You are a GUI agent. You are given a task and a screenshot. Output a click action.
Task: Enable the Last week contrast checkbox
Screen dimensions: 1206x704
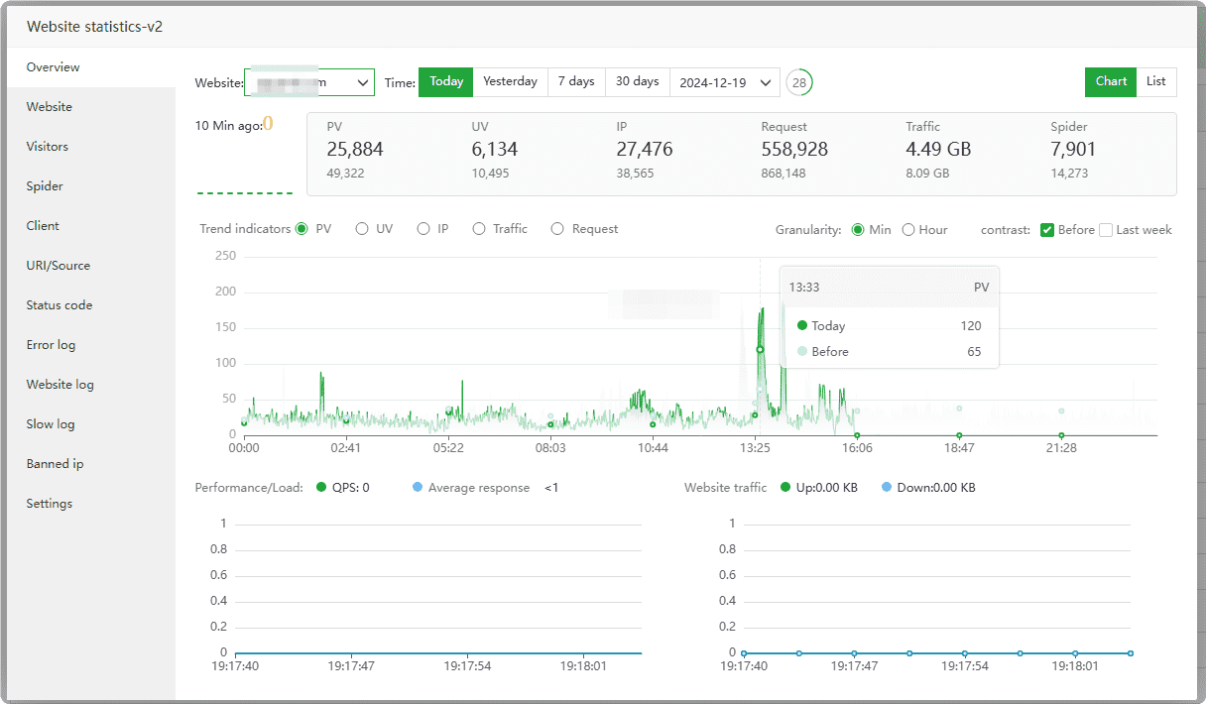[x=1106, y=230]
